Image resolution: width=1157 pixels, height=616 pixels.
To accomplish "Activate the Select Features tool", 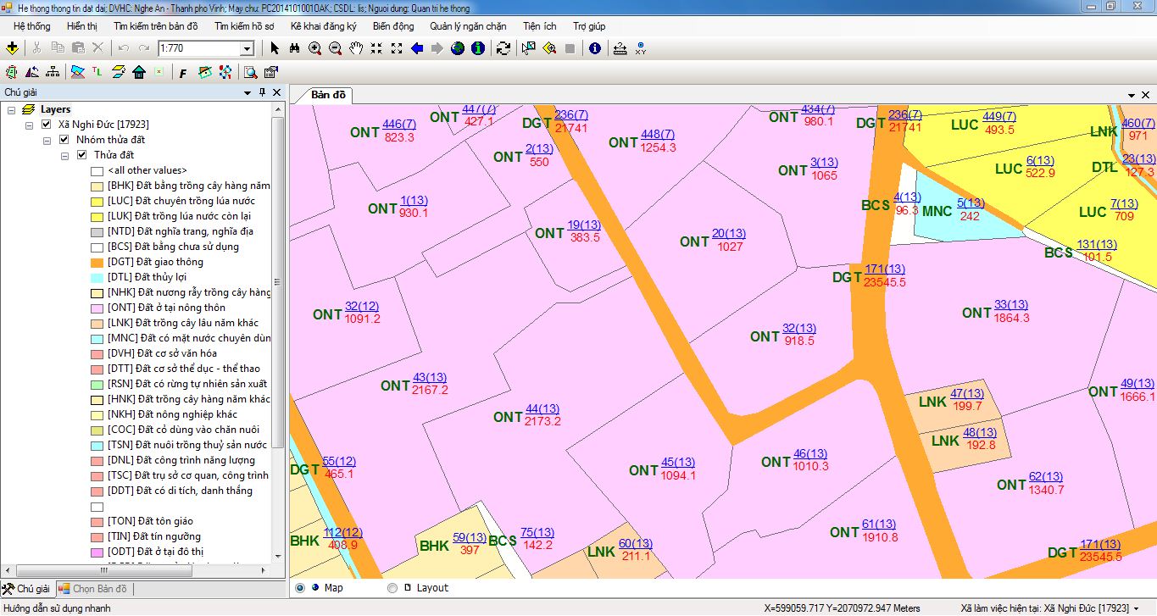I will (529, 48).
